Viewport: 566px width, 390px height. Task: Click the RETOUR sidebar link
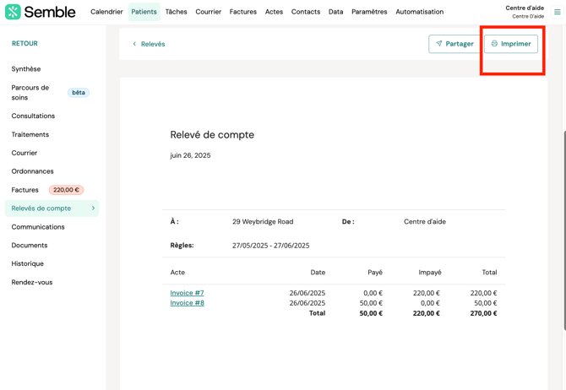click(24, 44)
